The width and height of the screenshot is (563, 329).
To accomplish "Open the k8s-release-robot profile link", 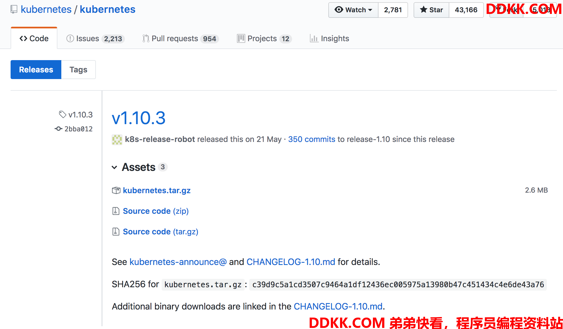I will (x=160, y=139).
